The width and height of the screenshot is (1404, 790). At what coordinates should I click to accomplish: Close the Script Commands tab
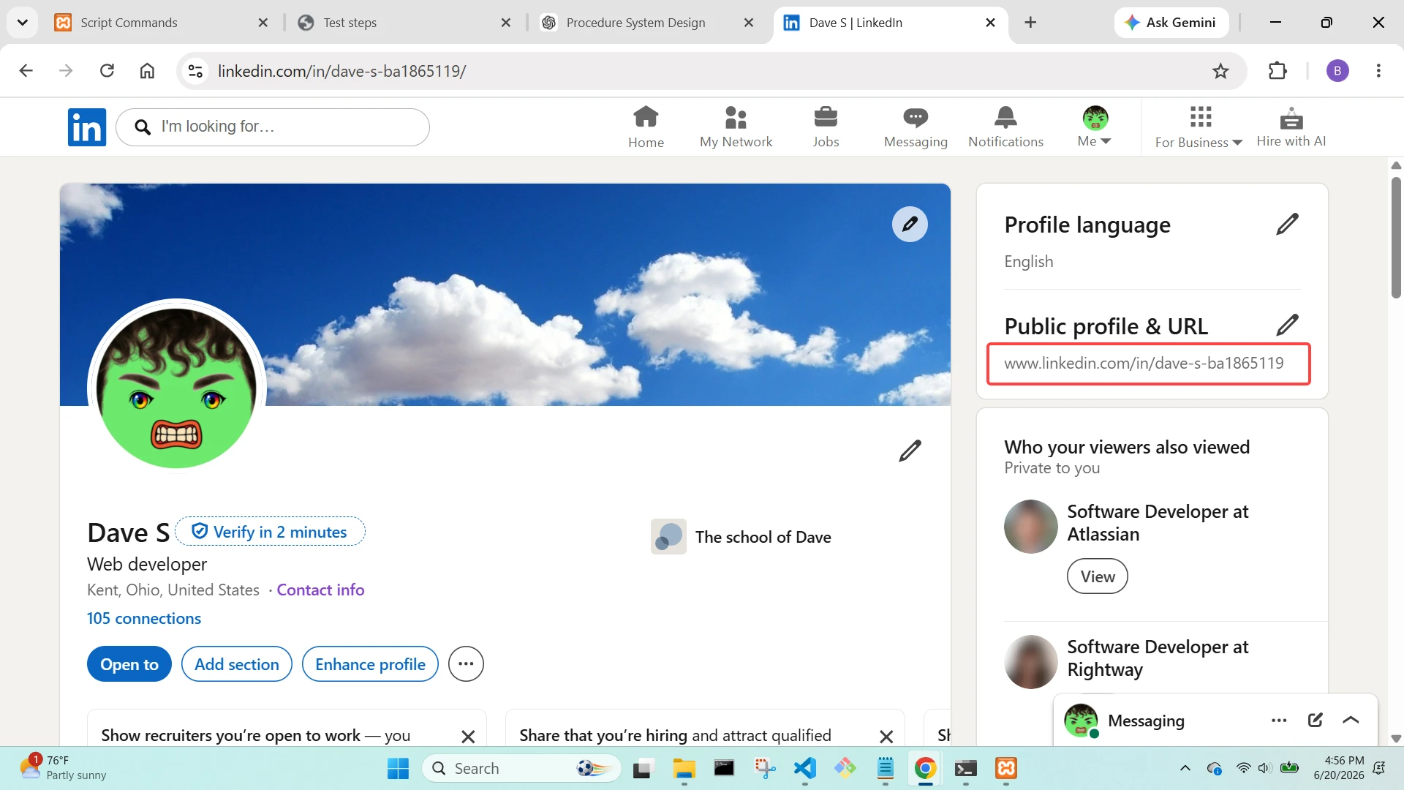pyautogui.click(x=263, y=23)
